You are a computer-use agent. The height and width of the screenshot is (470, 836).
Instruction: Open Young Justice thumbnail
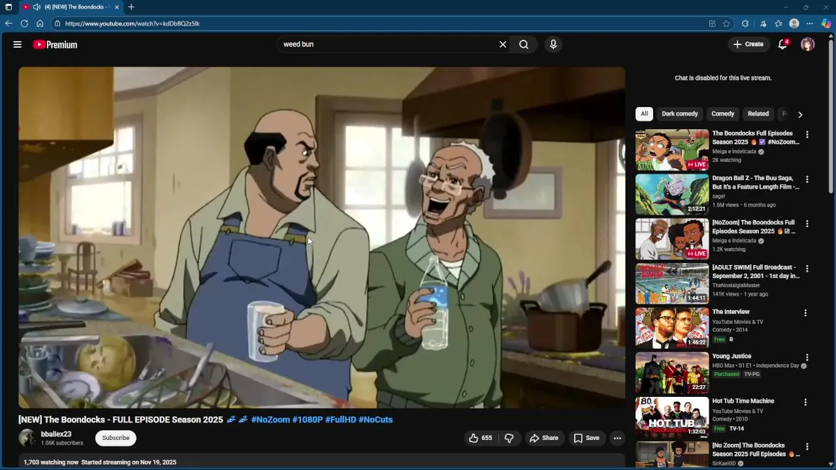tap(672, 372)
